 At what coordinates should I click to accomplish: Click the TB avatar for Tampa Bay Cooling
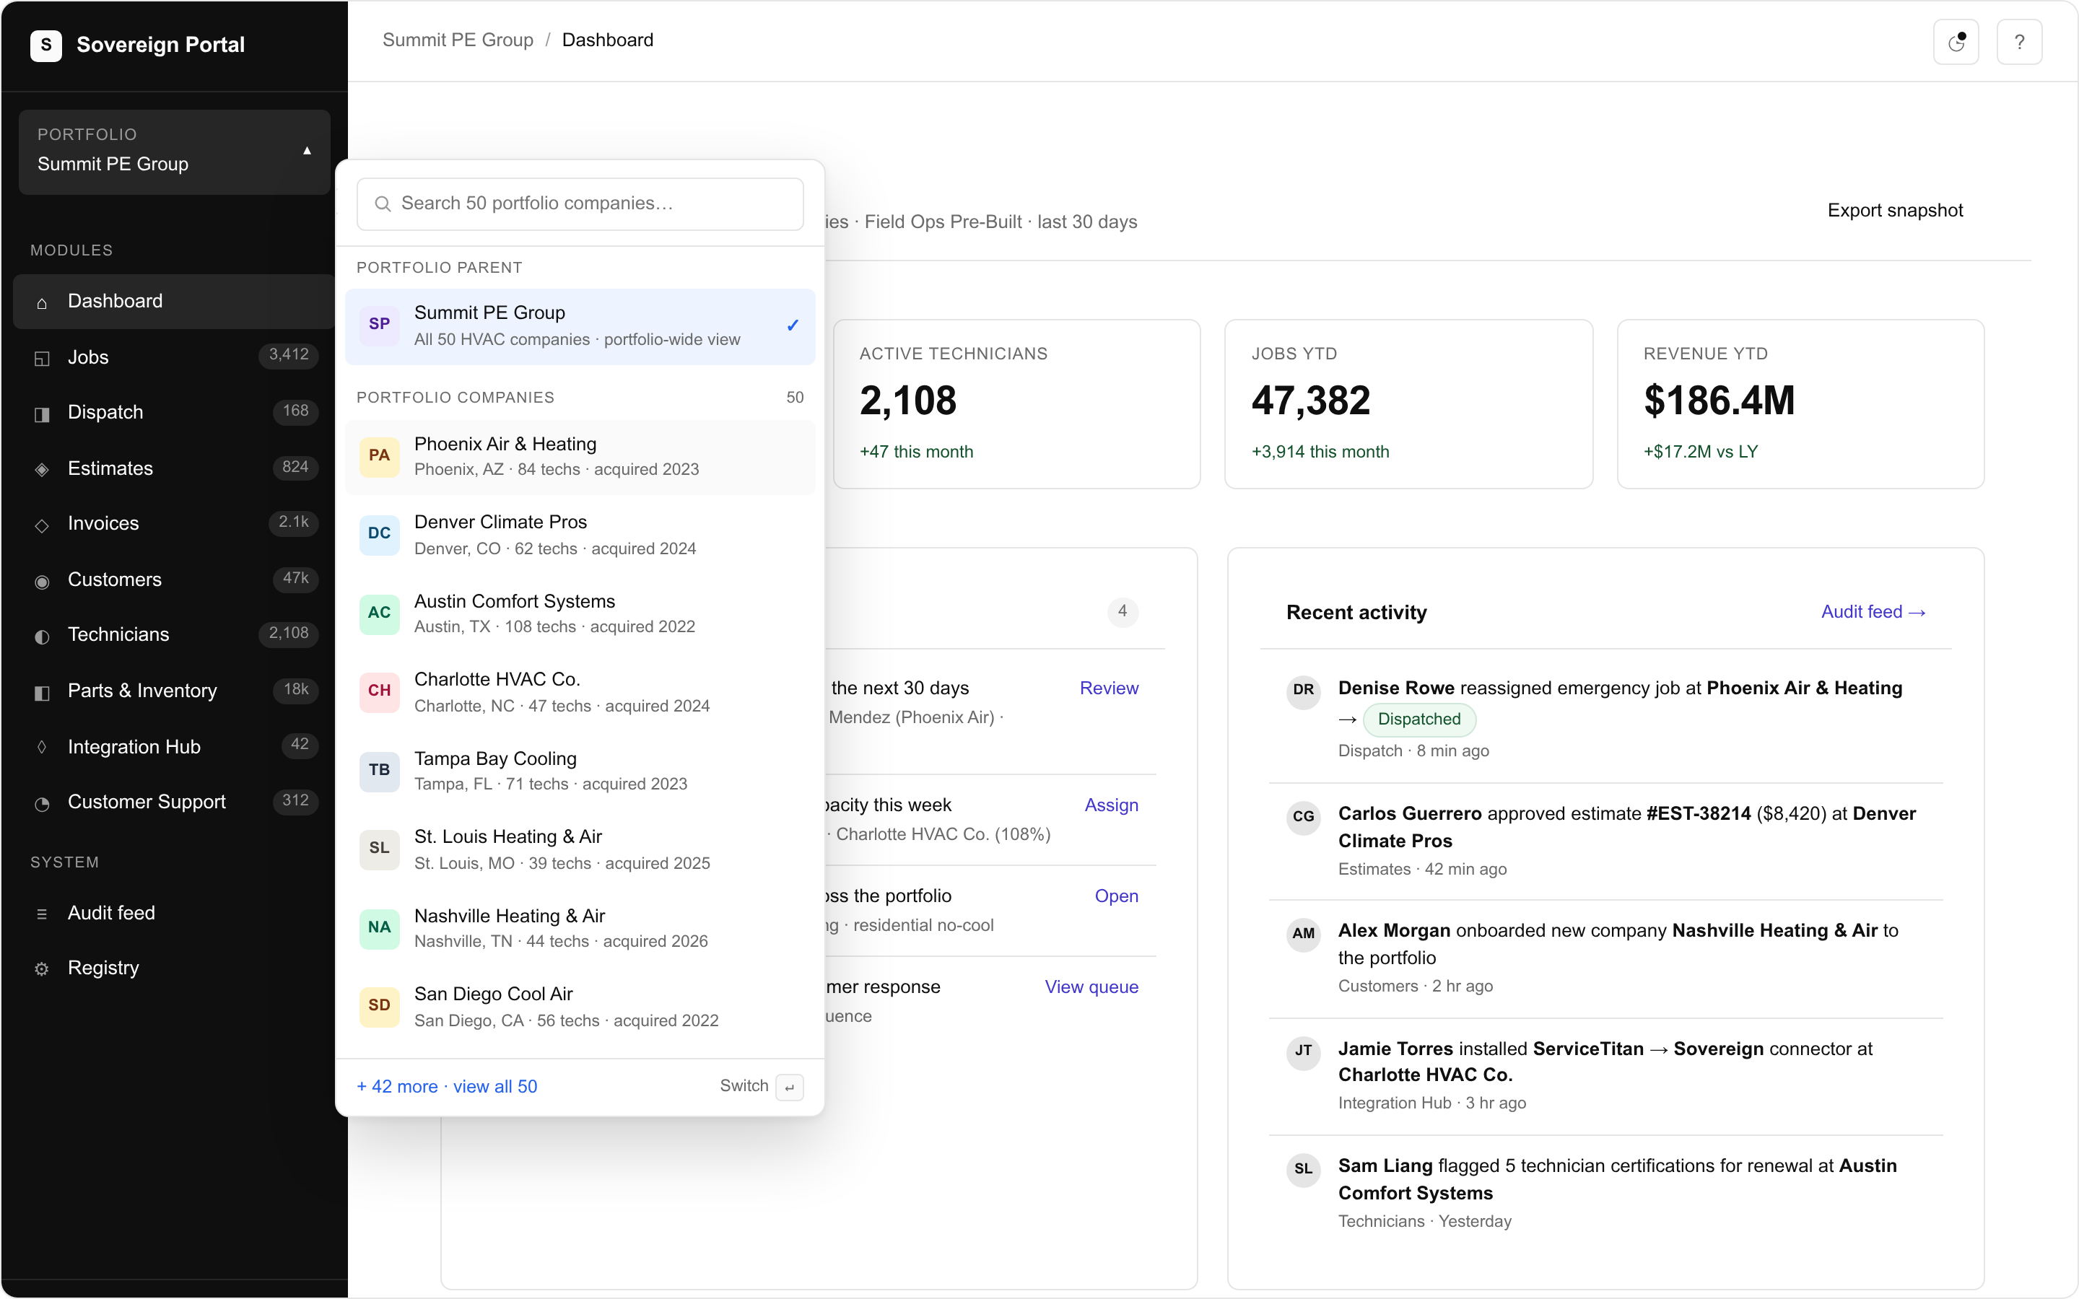[x=379, y=771]
